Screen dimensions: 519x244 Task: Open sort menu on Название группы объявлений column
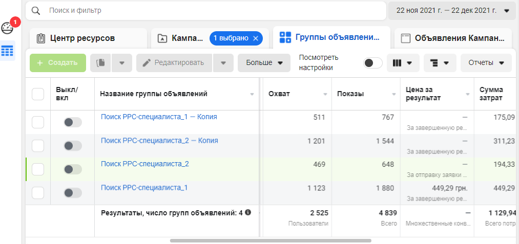252,94
